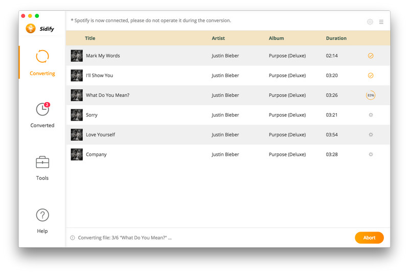409x274 pixels.
Task: Click the Sidify logo icon
Action: click(31, 29)
